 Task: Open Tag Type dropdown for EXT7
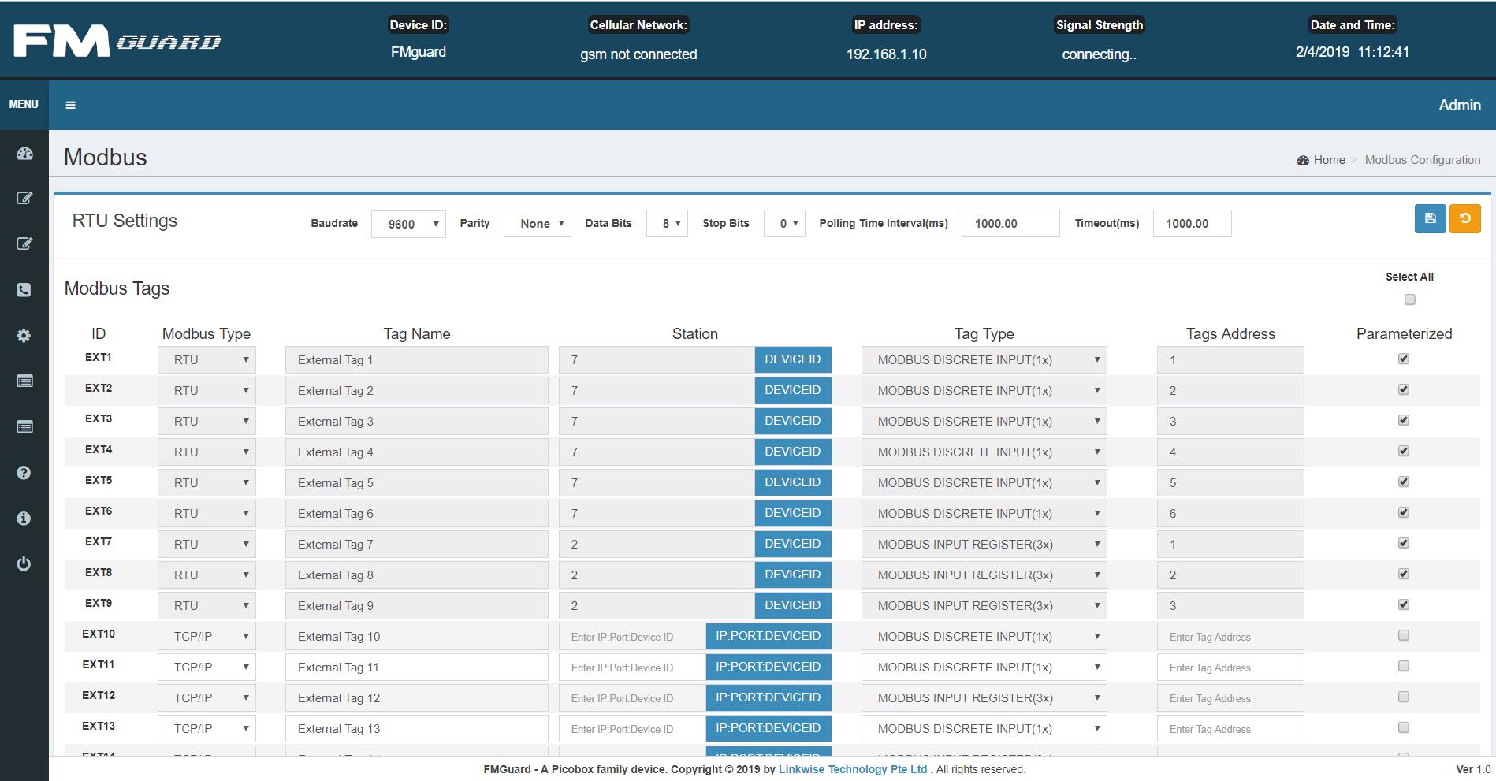click(983, 545)
